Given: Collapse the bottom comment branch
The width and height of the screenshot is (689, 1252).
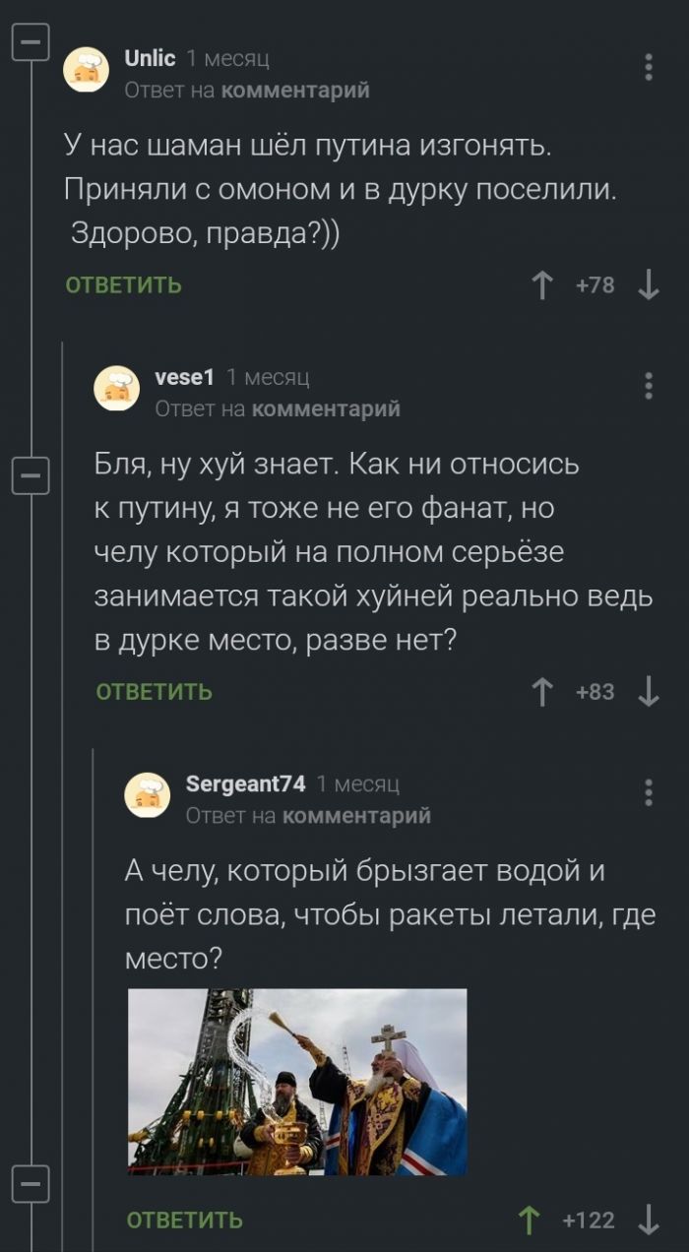Looking at the screenshot, I should pyautogui.click(x=31, y=1180).
